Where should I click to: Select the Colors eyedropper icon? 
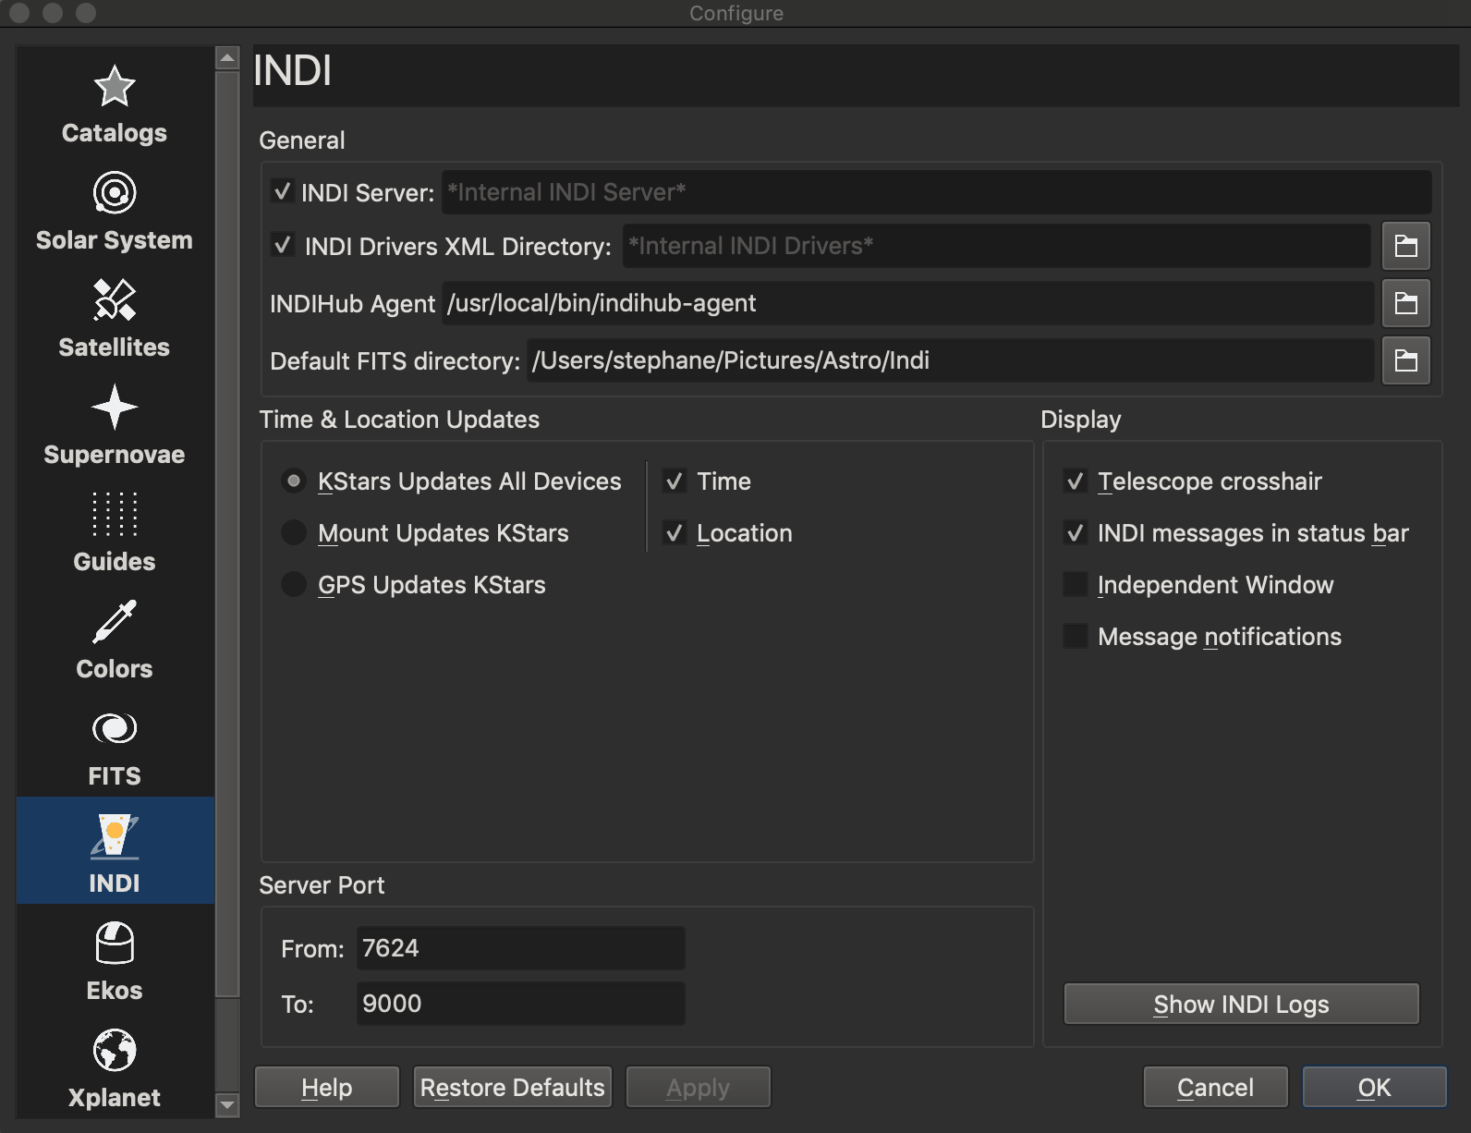pyautogui.click(x=115, y=622)
